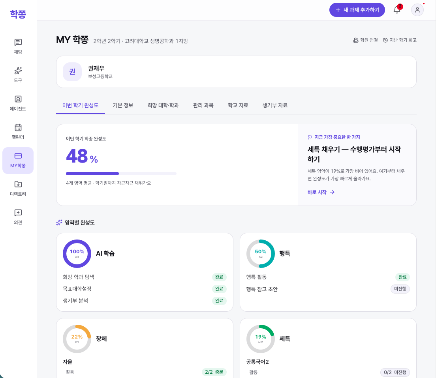Open the 관리 과목 tab
436x378 pixels.
pyautogui.click(x=203, y=105)
